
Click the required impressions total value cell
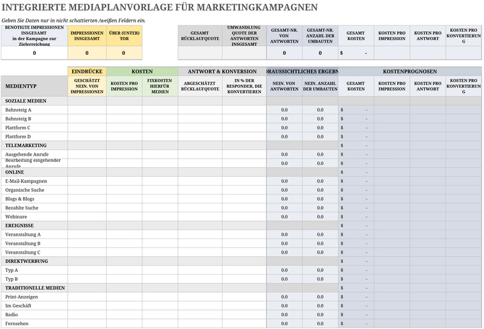[x=34, y=53]
